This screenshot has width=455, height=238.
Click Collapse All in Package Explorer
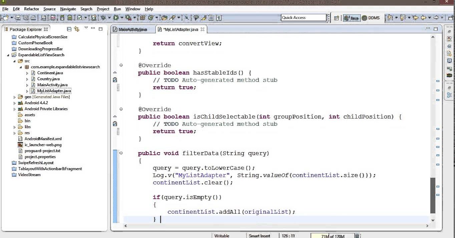tap(69, 29)
